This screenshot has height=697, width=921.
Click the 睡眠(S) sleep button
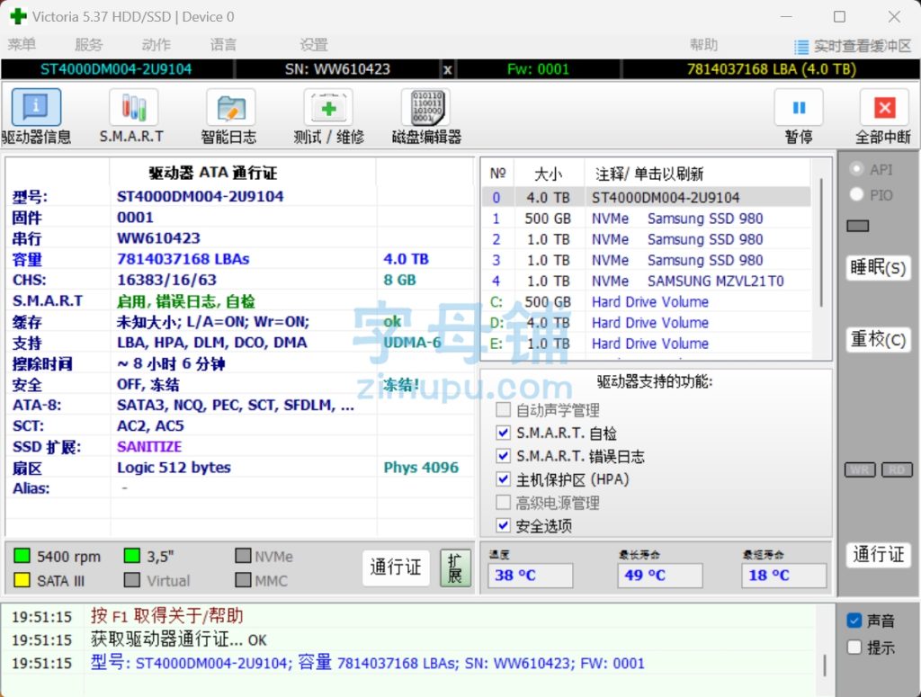878,268
